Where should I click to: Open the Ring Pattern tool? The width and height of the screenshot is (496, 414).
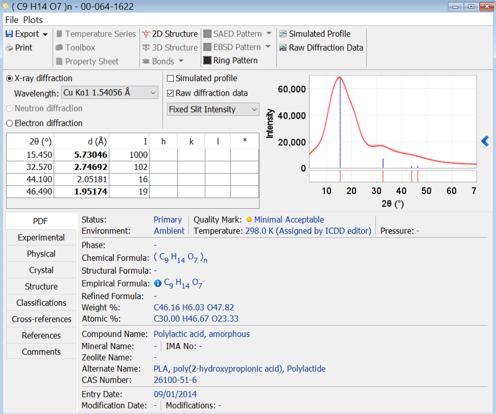[231, 60]
